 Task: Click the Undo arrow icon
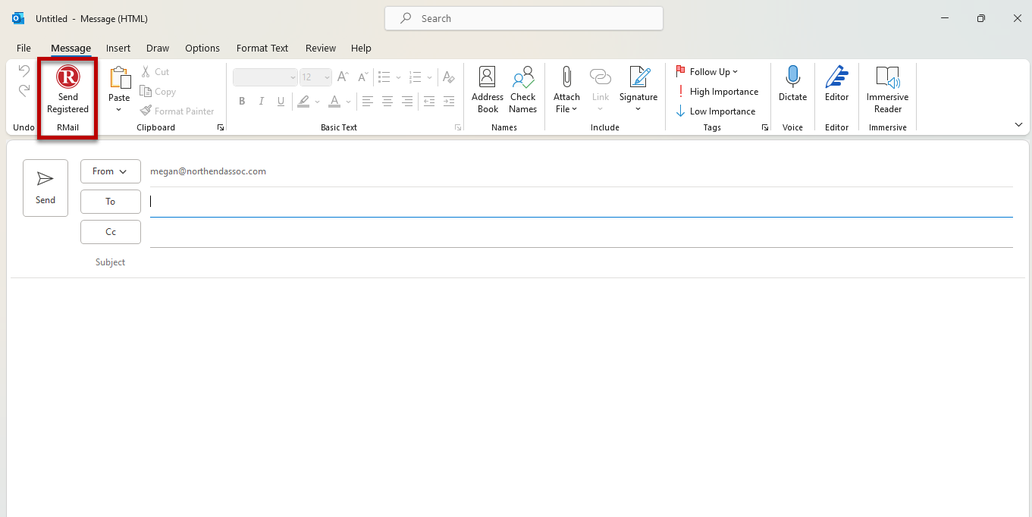click(24, 71)
